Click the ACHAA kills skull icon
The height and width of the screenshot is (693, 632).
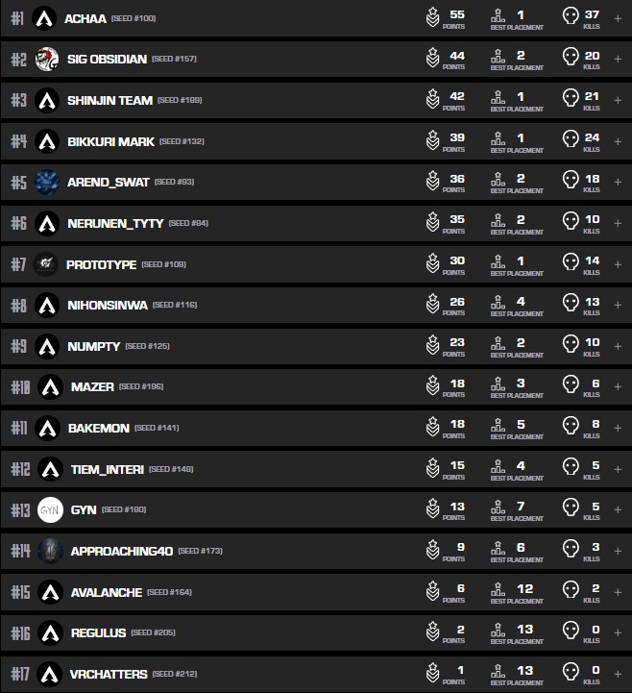pos(571,18)
